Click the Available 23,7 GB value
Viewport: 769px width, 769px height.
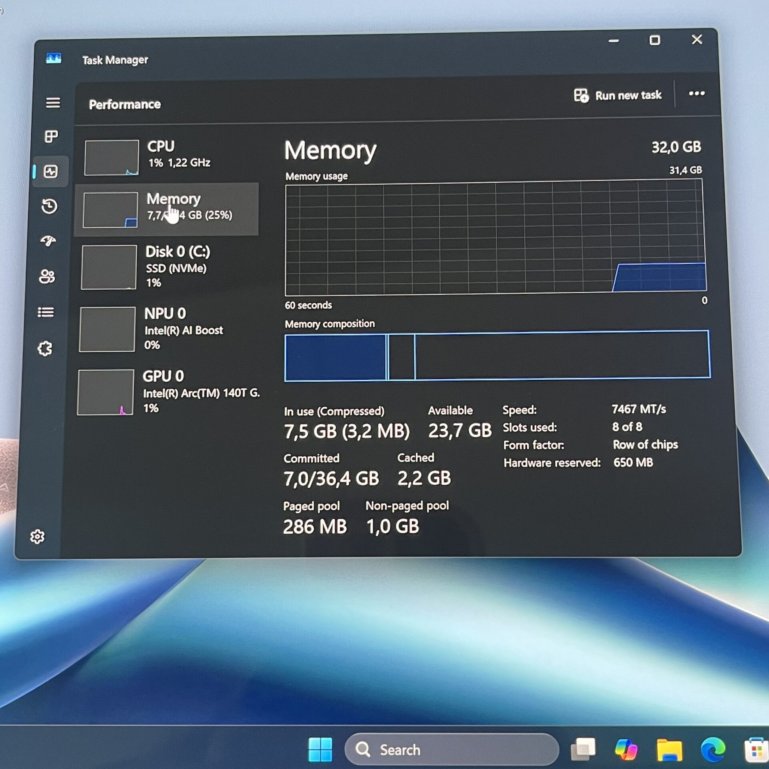pos(460,431)
